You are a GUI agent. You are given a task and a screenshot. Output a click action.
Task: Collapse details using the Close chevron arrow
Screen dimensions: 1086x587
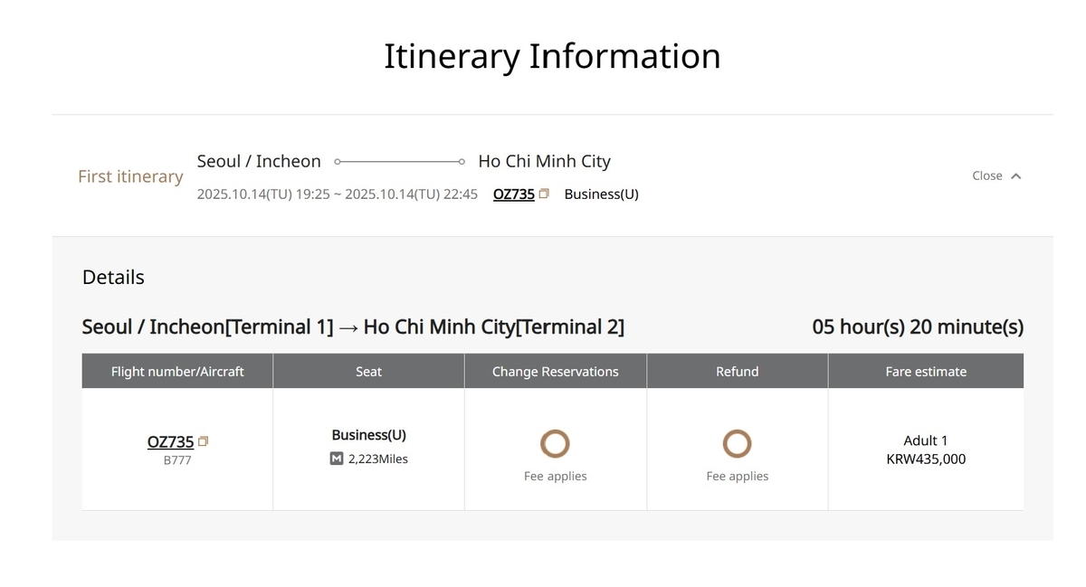pos(1015,176)
